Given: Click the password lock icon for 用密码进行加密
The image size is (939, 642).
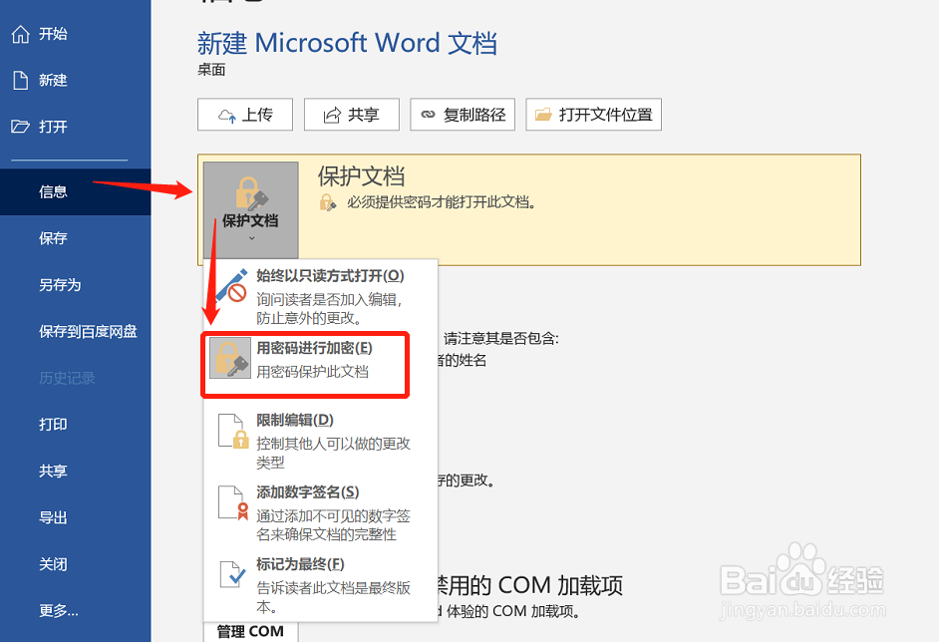Looking at the screenshot, I should point(230,358).
